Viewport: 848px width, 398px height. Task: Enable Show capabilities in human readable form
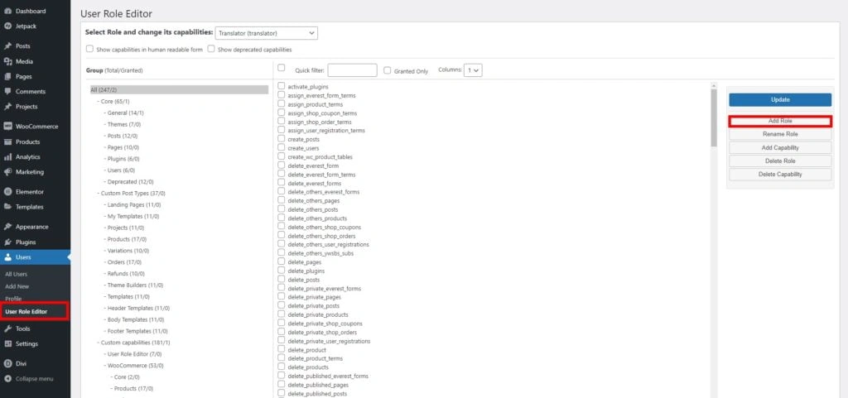click(89, 50)
